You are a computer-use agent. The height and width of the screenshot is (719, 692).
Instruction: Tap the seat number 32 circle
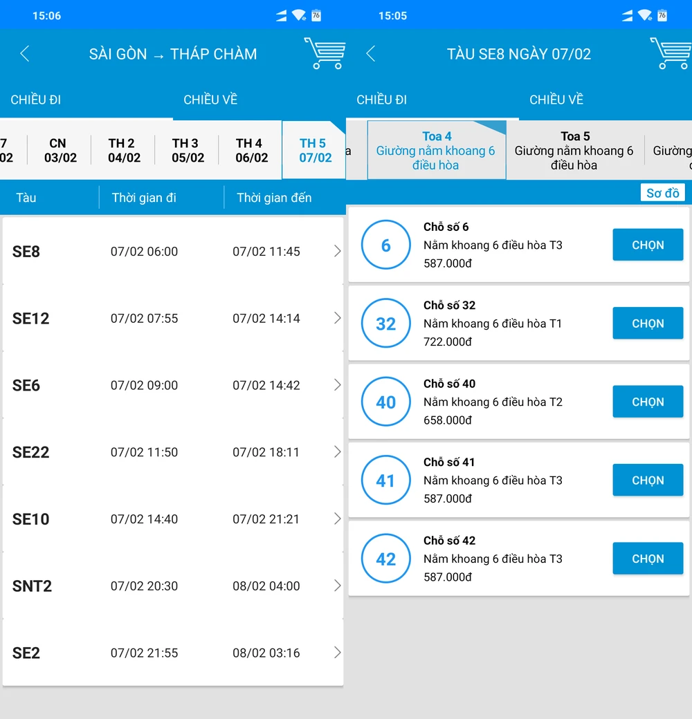click(385, 324)
